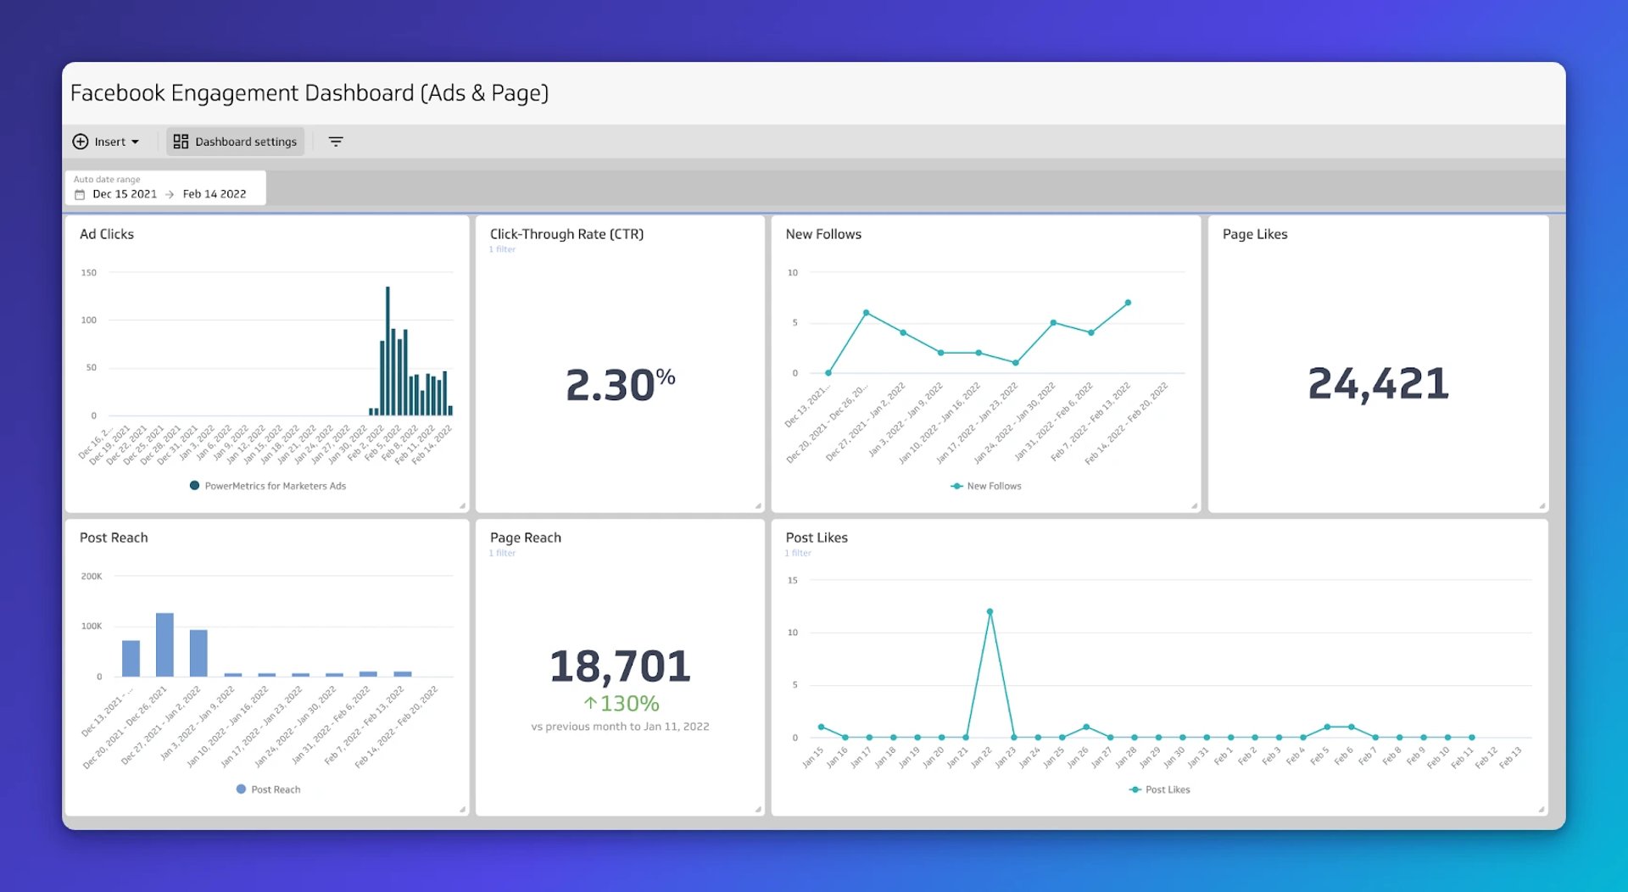This screenshot has width=1628, height=892.
Task: Click the Post Likes widget title
Action: pyautogui.click(x=817, y=538)
